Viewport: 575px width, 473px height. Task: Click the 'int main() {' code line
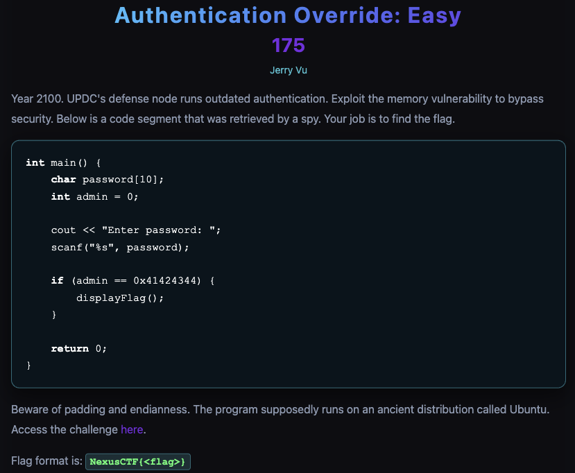(x=63, y=162)
